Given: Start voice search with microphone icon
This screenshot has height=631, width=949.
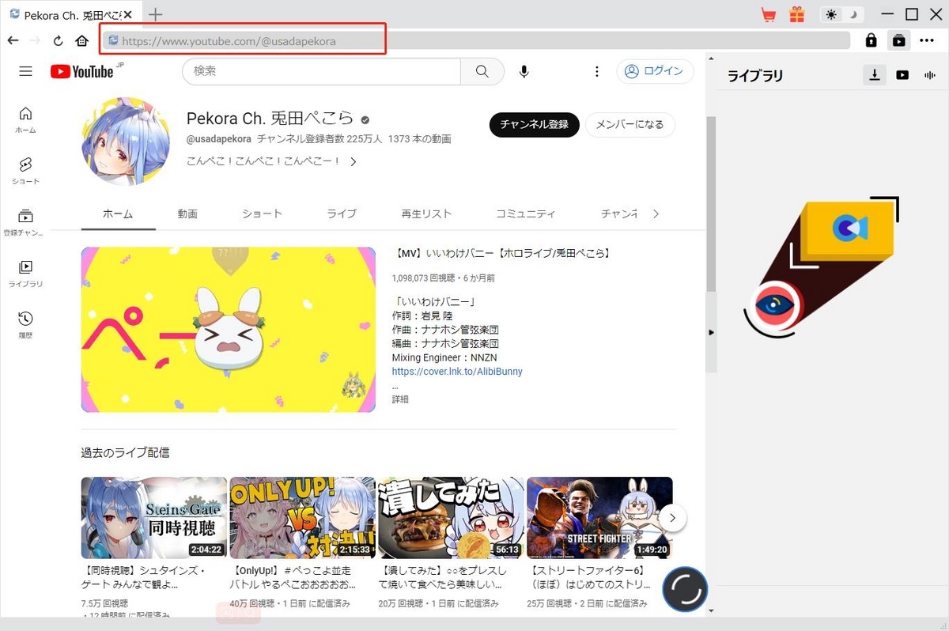Looking at the screenshot, I should click(x=524, y=72).
